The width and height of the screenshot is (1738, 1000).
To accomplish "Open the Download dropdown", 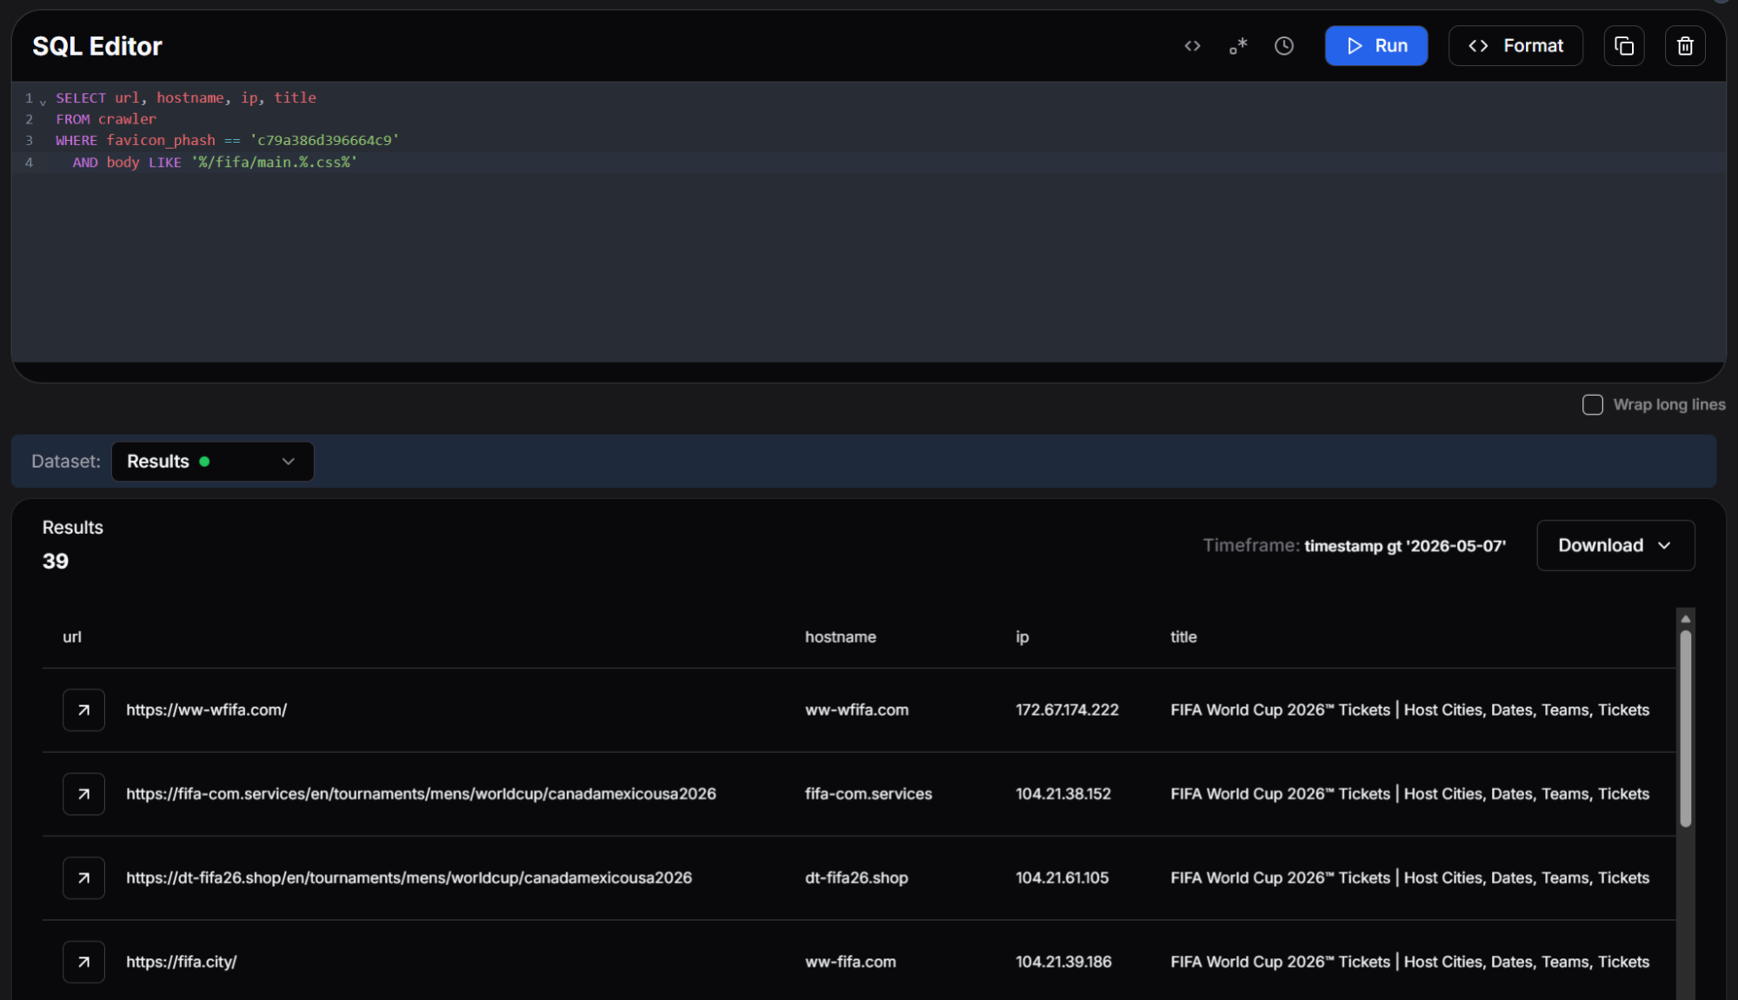I will (1615, 545).
